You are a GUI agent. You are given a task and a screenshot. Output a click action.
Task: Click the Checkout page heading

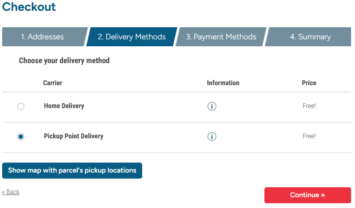(29, 7)
